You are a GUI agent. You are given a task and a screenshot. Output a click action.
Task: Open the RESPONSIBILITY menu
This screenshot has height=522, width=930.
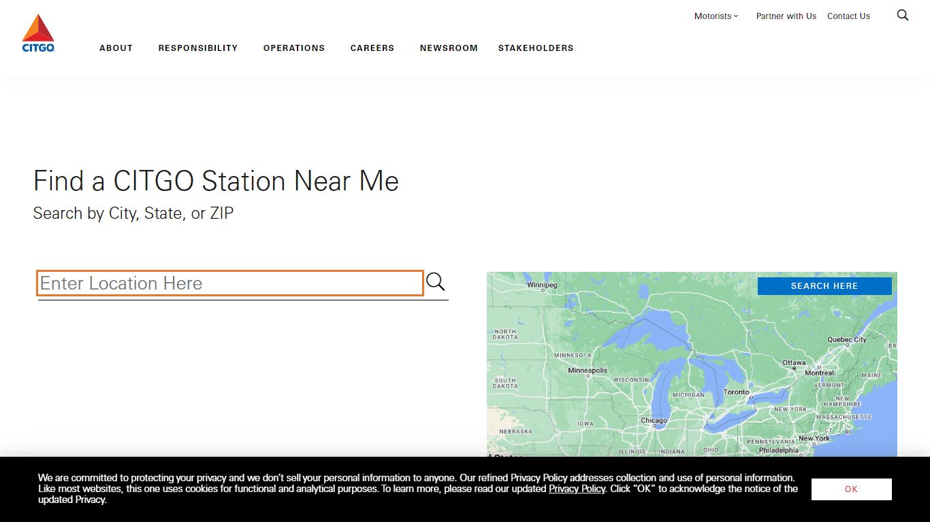198,48
